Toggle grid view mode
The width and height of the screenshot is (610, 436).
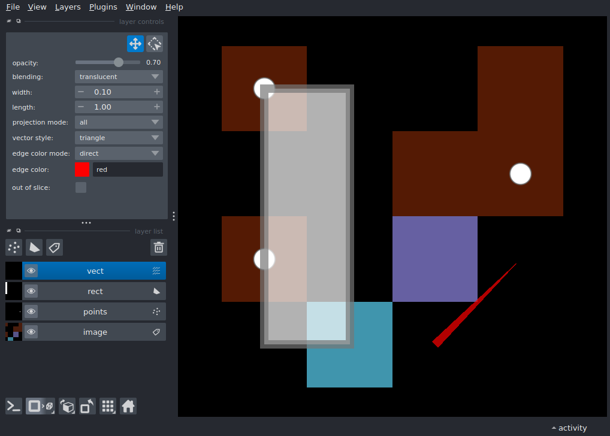108,406
